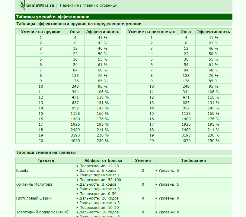
Task: Click 'Умение' header in the grenades table
Action: pyautogui.click(x=143, y=161)
